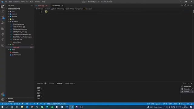Click the PlatformIO Clean trash icon in status bar
194x109 pixels.
click(37, 104)
